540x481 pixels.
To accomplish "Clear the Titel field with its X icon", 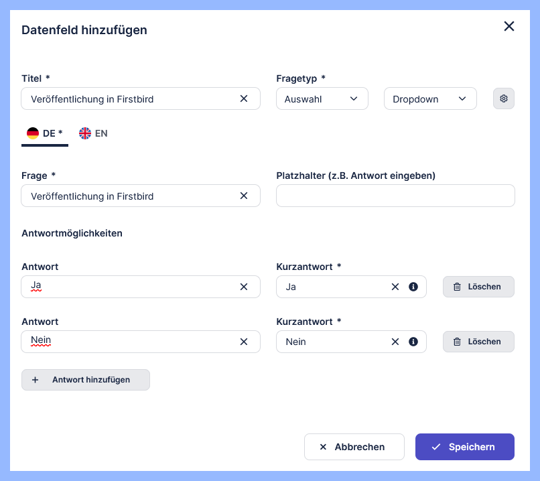I will (x=244, y=98).
